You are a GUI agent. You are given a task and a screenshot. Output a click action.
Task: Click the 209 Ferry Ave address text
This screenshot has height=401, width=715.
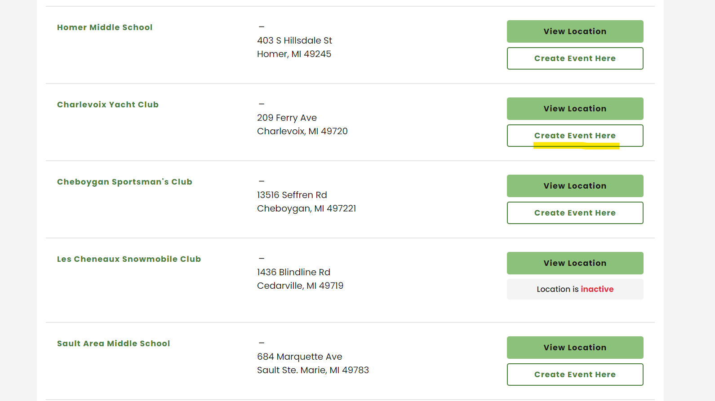(x=287, y=118)
